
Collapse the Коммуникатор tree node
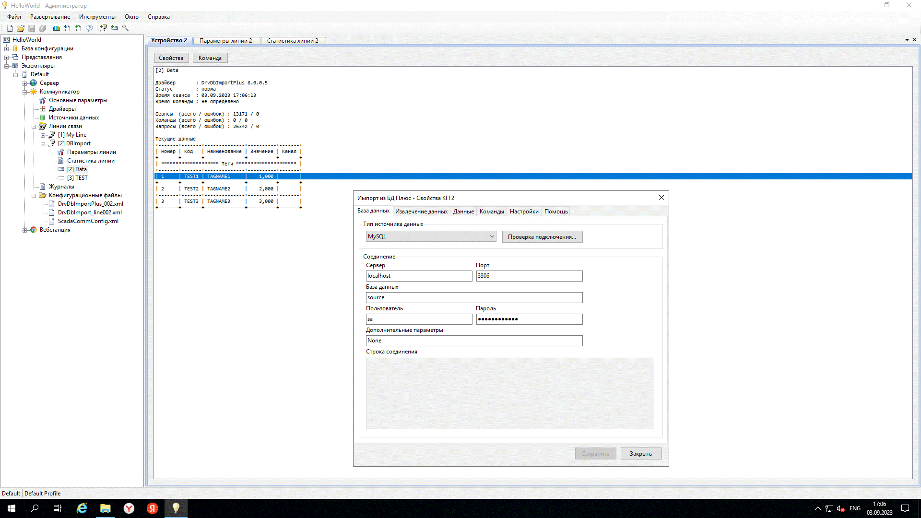[25, 92]
